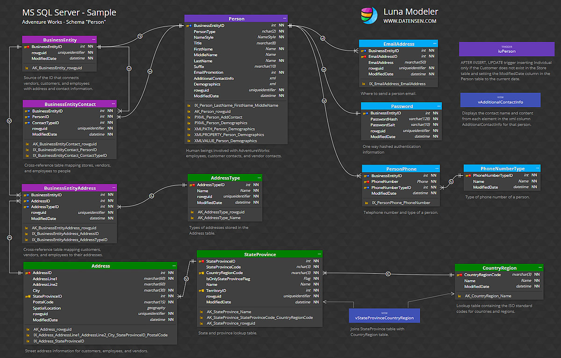The height and width of the screenshot is (358, 561).
Task: Click key icon beside AddressTypeID in AddressType table
Action: tap(192, 185)
